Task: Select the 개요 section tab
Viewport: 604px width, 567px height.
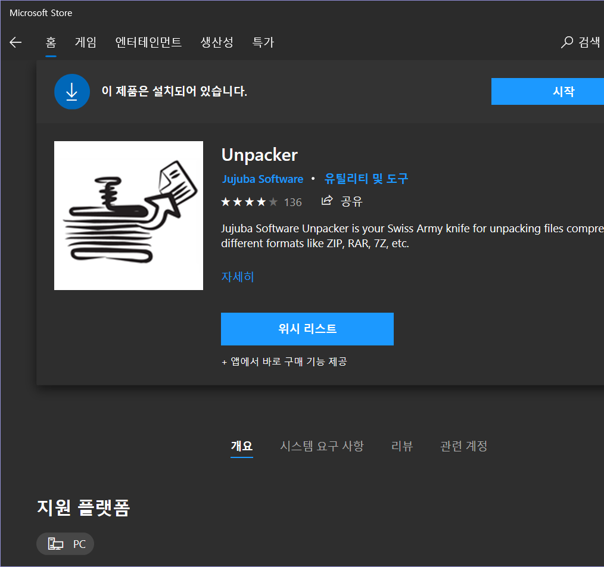Action: (x=241, y=446)
